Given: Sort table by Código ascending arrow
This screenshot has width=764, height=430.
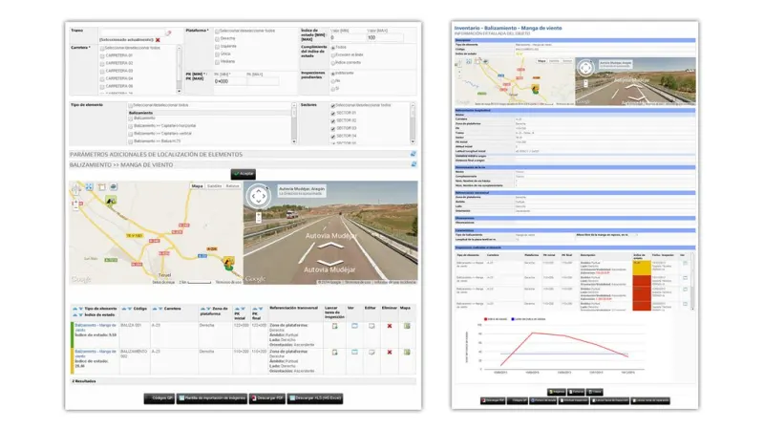Looking at the screenshot, I should (x=123, y=309).
